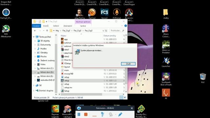Stop the screen recording
This screenshot has width=210, height=118.
click(x=86, y=114)
